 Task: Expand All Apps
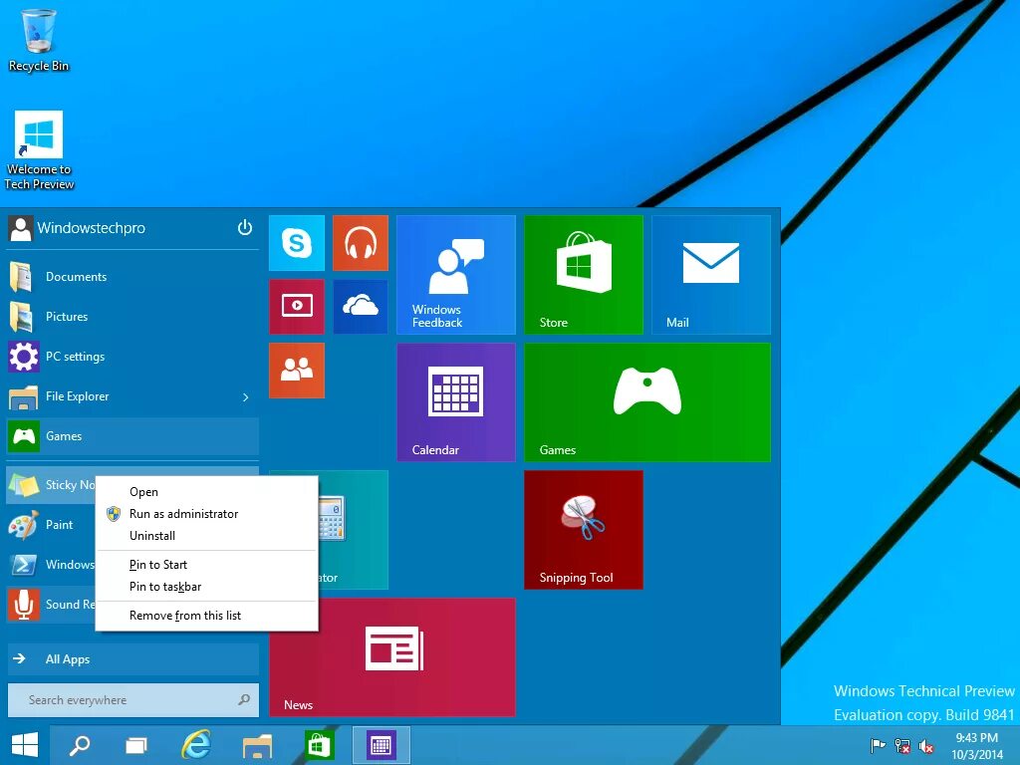coord(132,659)
